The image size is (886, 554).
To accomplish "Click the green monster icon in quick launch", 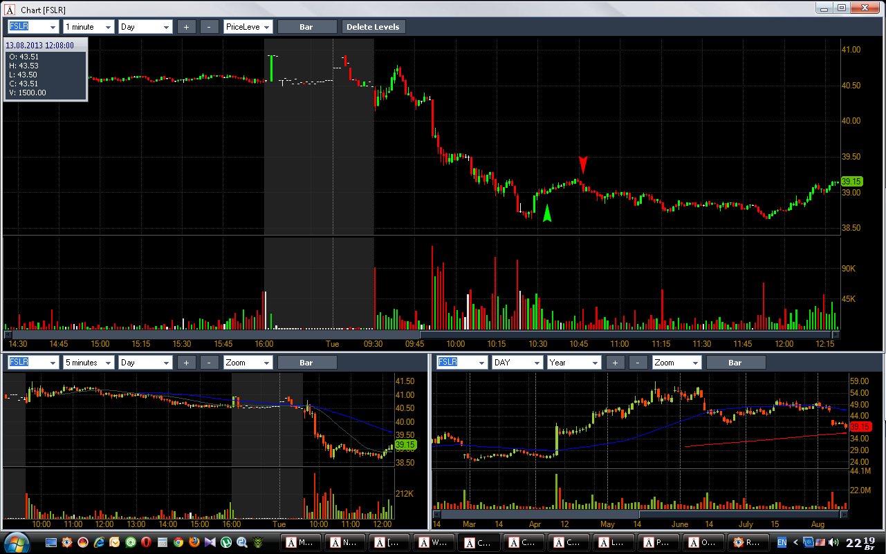I will click(x=258, y=542).
